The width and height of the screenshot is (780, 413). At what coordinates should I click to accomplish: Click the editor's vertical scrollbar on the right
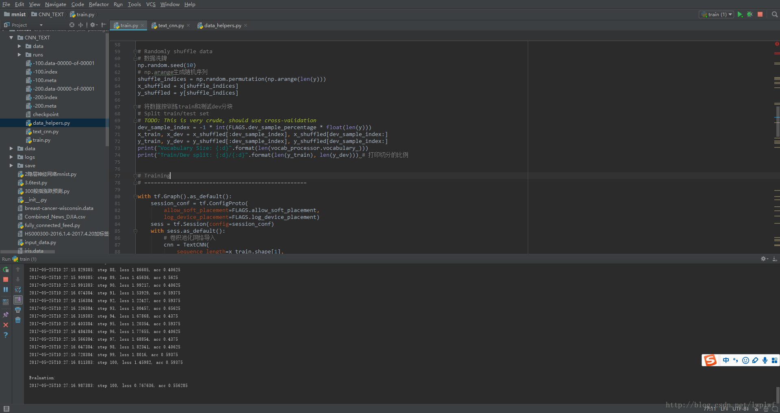778,122
